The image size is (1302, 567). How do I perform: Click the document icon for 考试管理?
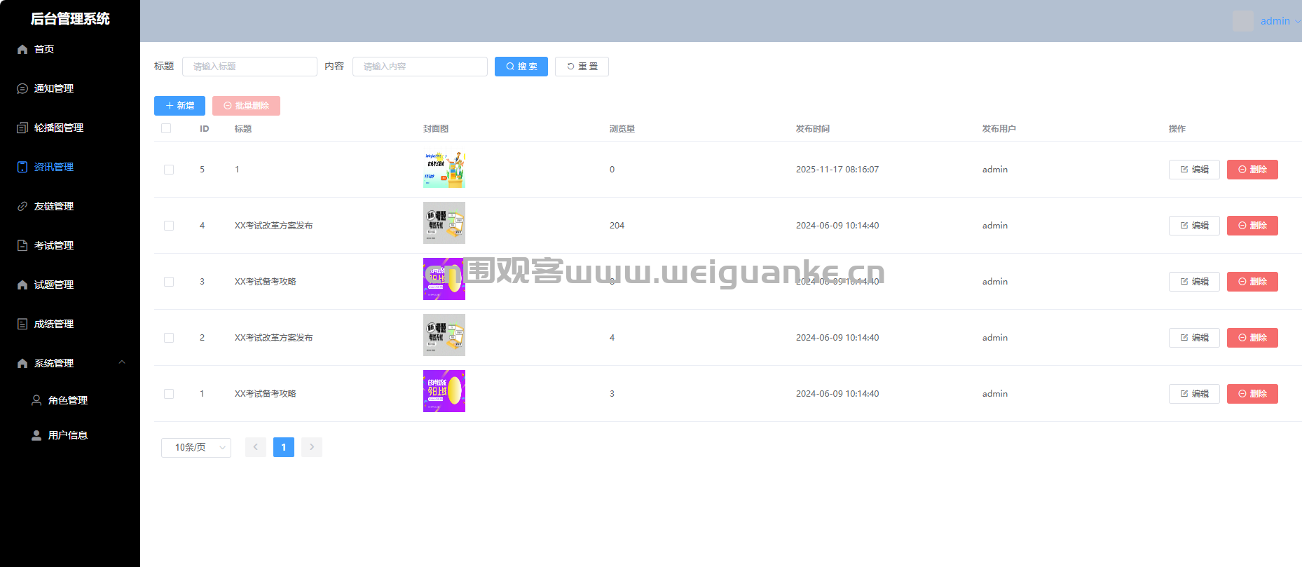tap(22, 245)
